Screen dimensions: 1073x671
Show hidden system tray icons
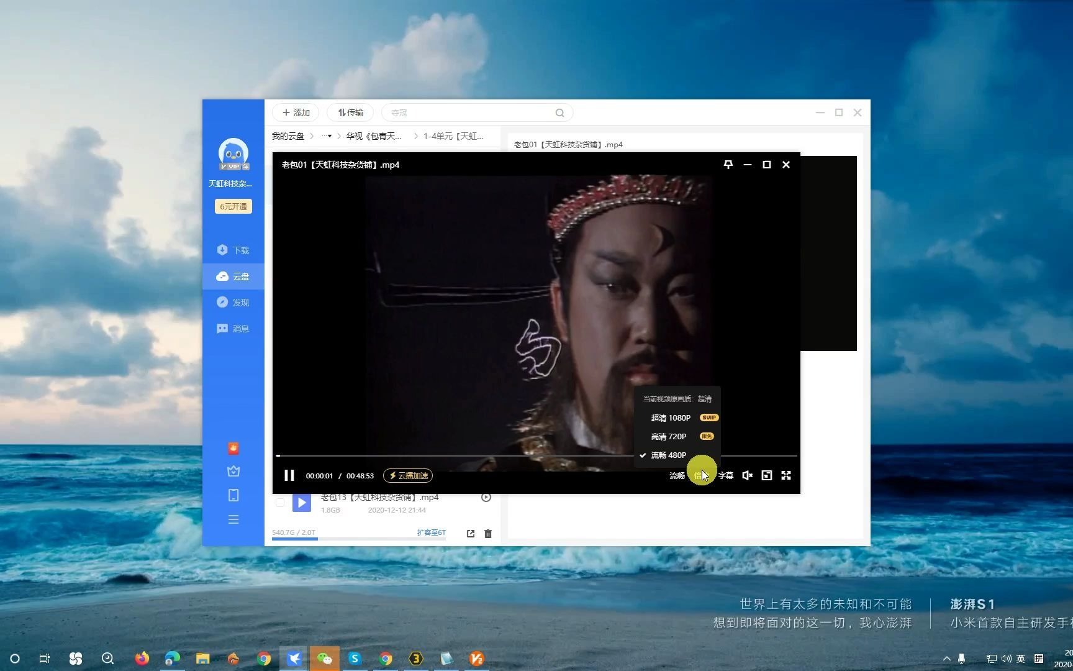[947, 659]
